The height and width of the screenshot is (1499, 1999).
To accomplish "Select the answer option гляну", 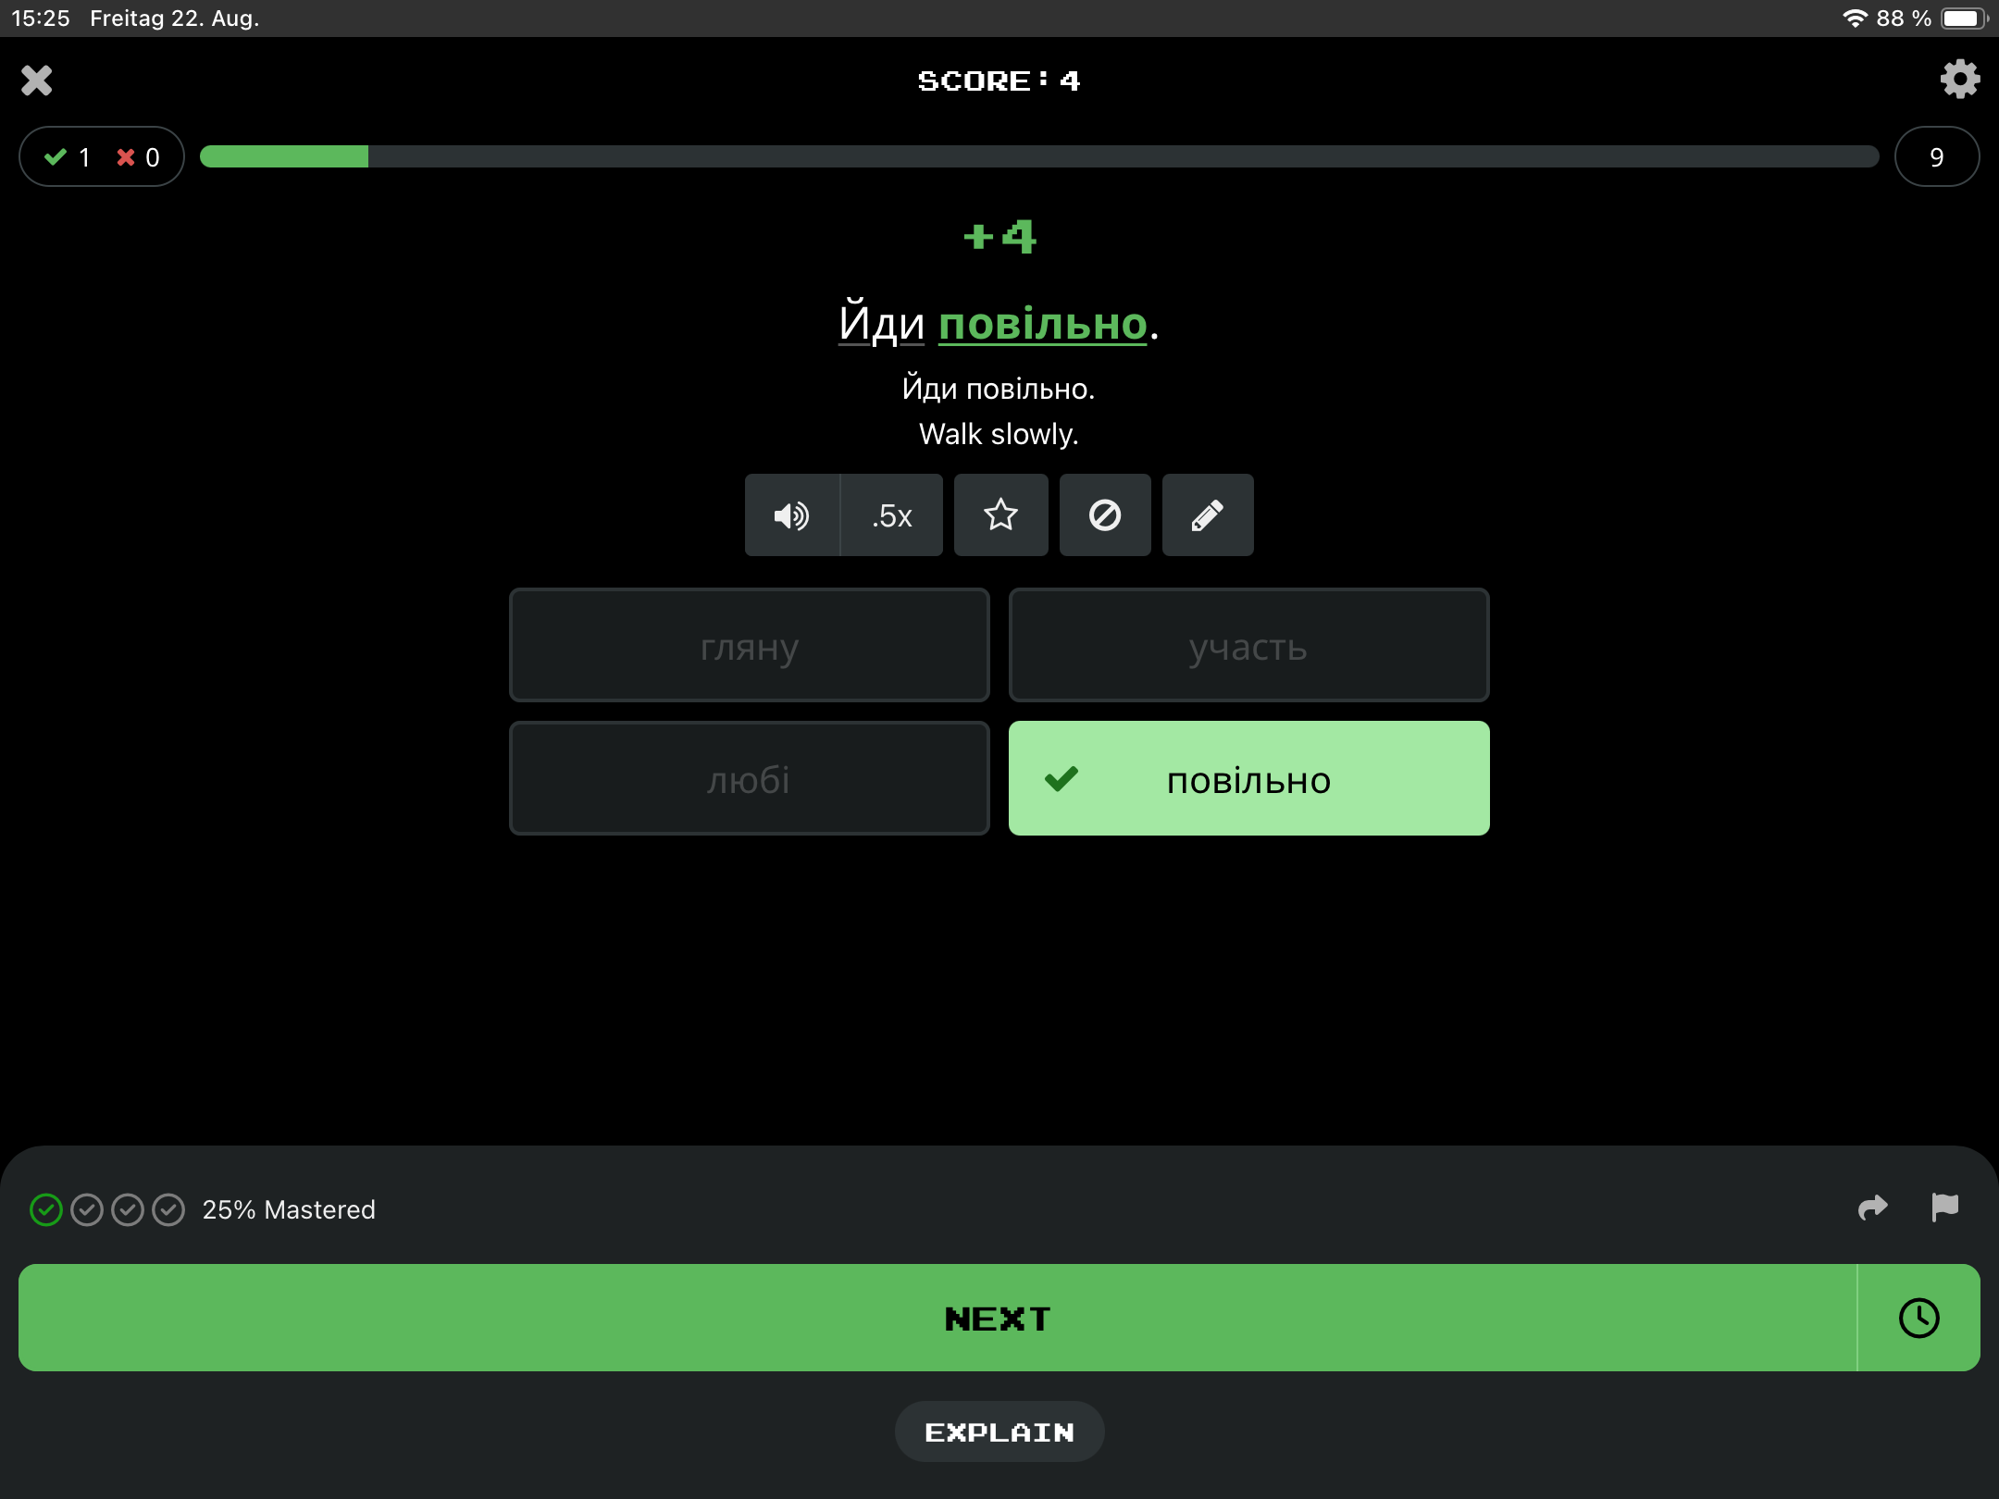I will 750,646.
